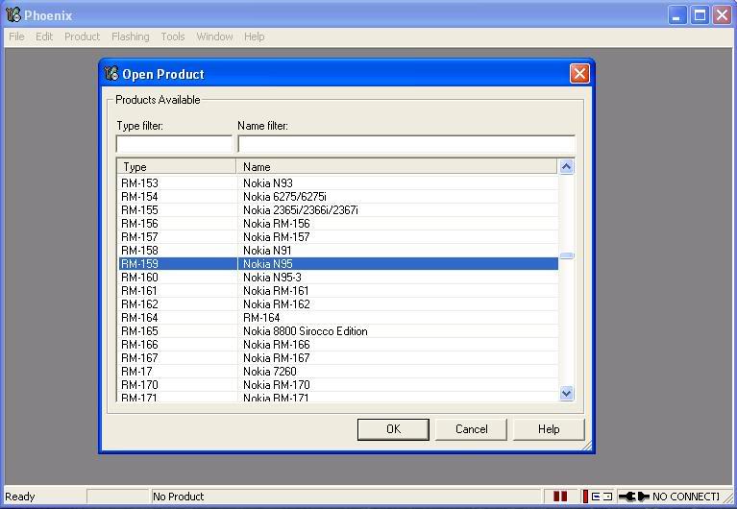The image size is (737, 509).
Task: Open the Window menu
Action: (214, 36)
